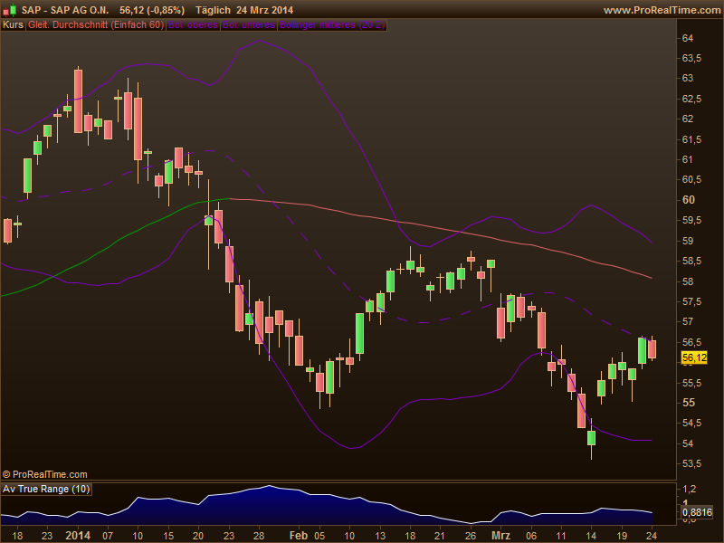Viewport: 724px width, 543px height.
Task: Click the © ProRealTime.com copyright text
Action: click(x=44, y=474)
